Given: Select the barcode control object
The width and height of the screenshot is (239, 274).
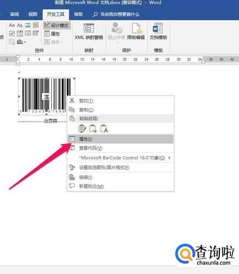Looking at the screenshot, I should (x=46, y=96).
